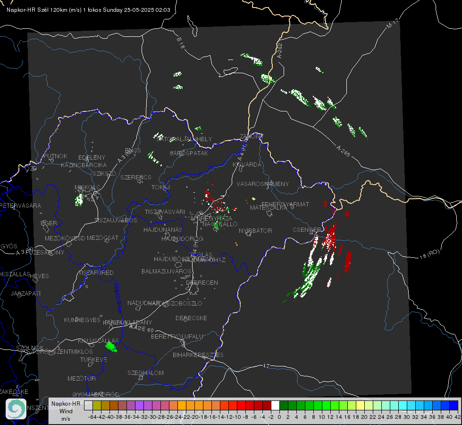The image size is (462, 425).
Task: Click the JASZAPATI town label
Action: pyautogui.click(x=25, y=293)
